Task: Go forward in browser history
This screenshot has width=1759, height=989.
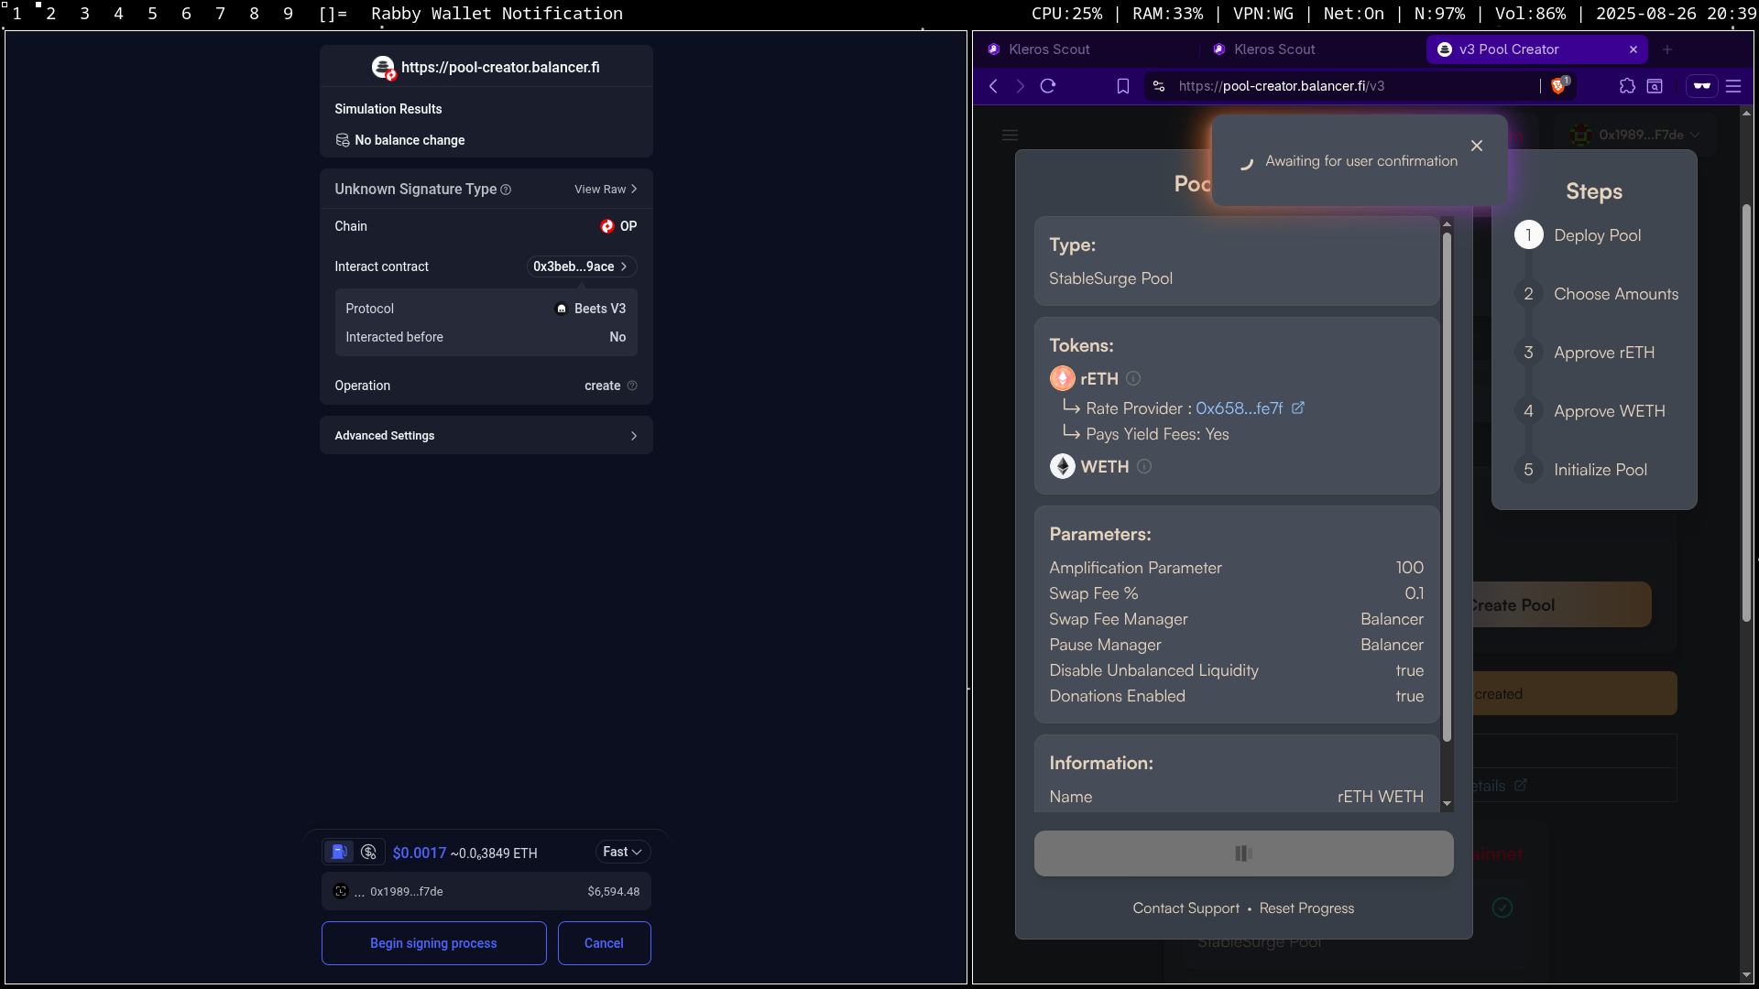Action: pyautogui.click(x=1021, y=86)
